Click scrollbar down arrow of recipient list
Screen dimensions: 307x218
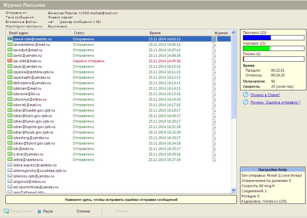coord(233,190)
